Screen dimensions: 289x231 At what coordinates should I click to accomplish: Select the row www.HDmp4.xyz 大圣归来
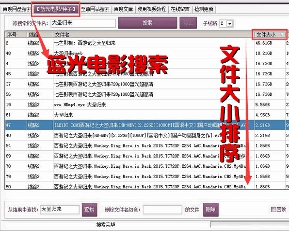[146, 105]
